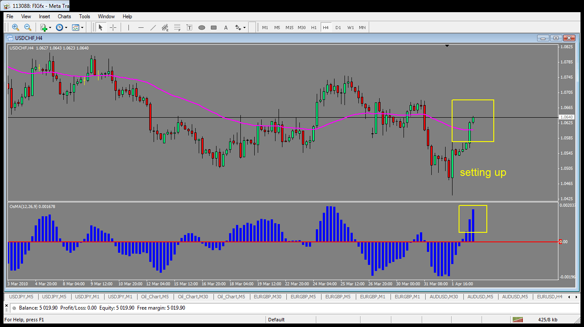
Task: Click the Zoom In magnifier icon
Action: coord(16,27)
